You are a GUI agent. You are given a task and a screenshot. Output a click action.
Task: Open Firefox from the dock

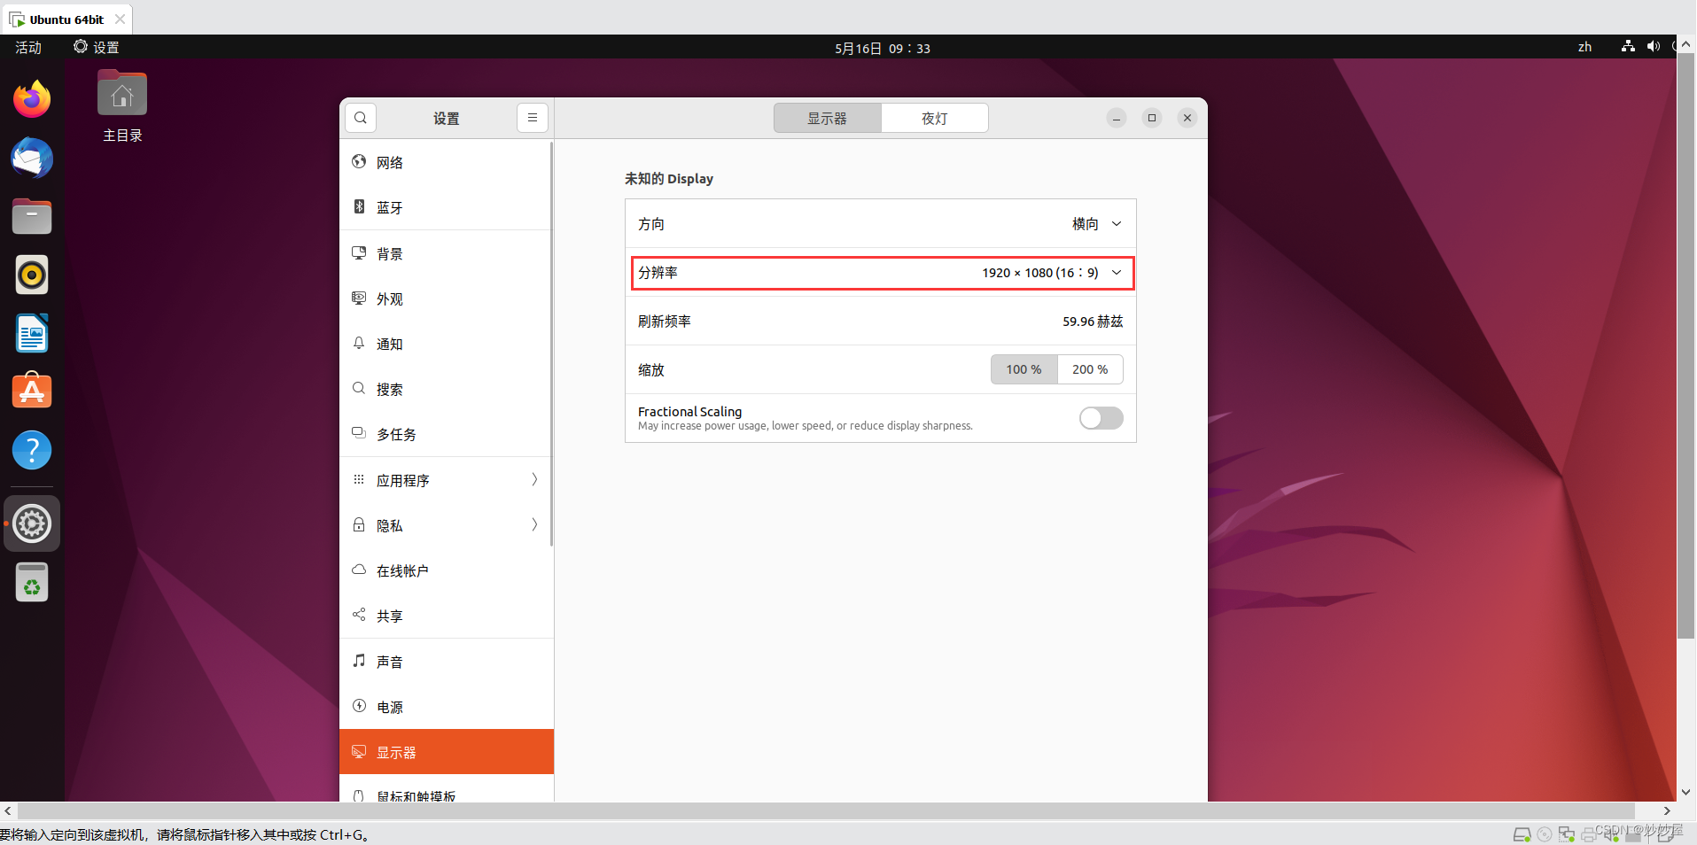coord(32,99)
